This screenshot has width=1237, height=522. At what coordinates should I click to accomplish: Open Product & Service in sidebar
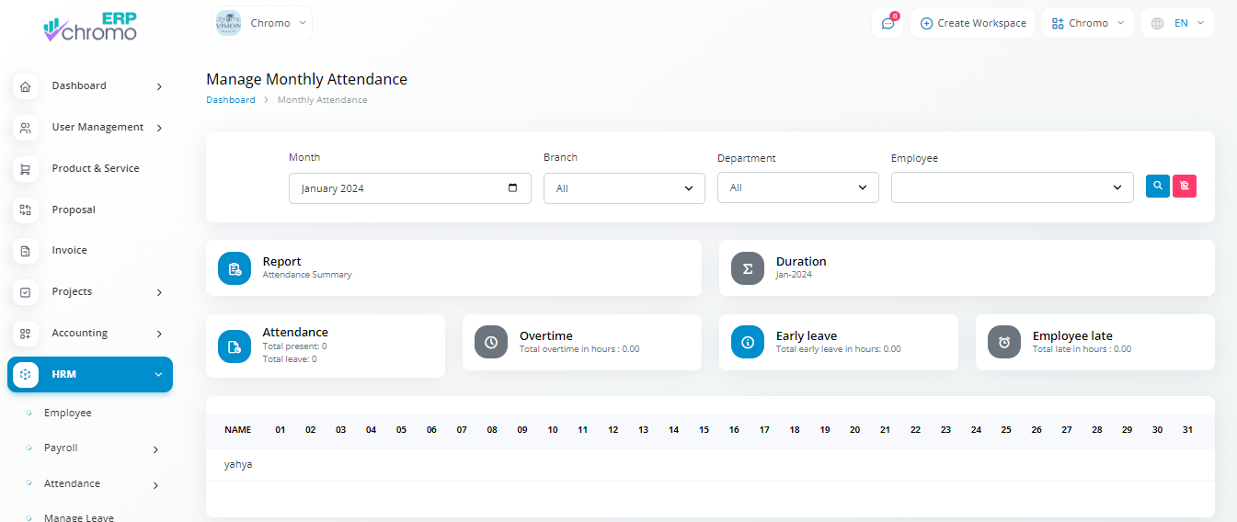coord(95,169)
